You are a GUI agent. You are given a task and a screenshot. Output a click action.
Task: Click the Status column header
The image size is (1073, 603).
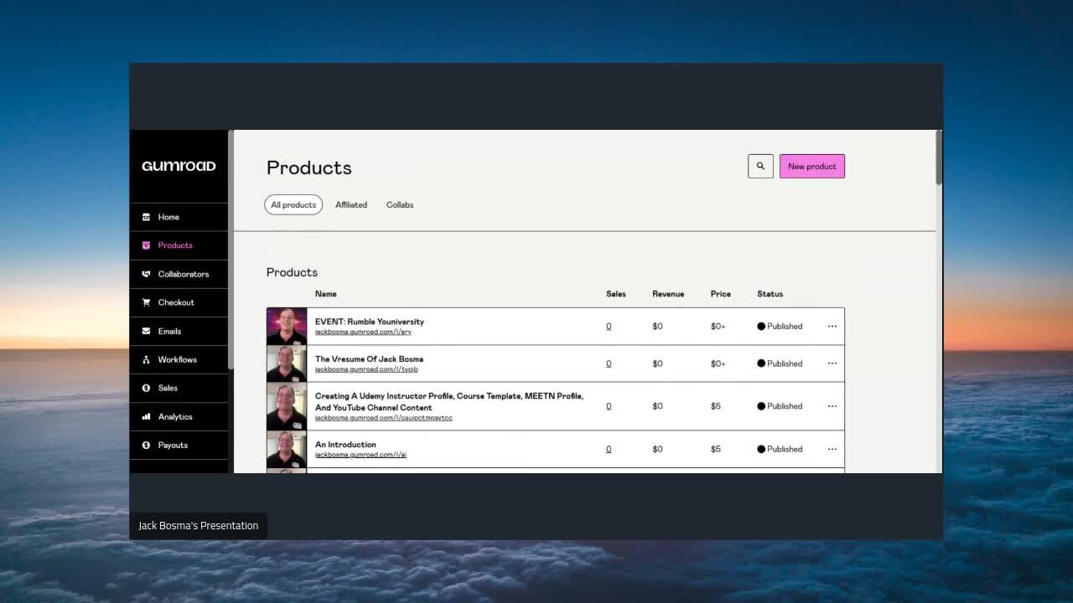click(770, 294)
